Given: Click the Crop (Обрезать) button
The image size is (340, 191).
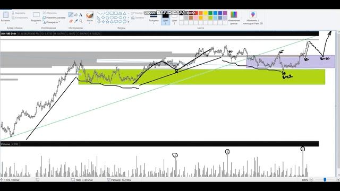Looking at the screenshot, I should point(50,13).
